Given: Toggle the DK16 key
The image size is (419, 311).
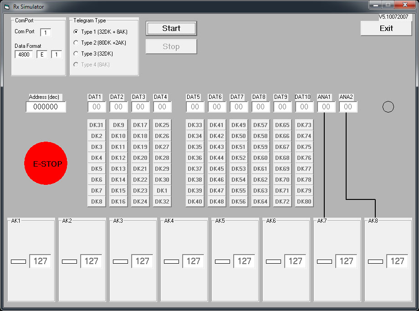Looking at the screenshot, I should [118, 201].
